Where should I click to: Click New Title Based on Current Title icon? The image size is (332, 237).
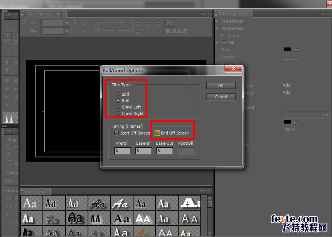25,23
